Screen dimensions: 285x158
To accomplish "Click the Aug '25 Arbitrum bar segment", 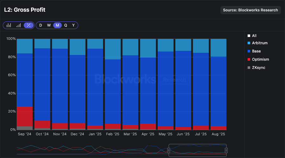I will coord(218,47).
